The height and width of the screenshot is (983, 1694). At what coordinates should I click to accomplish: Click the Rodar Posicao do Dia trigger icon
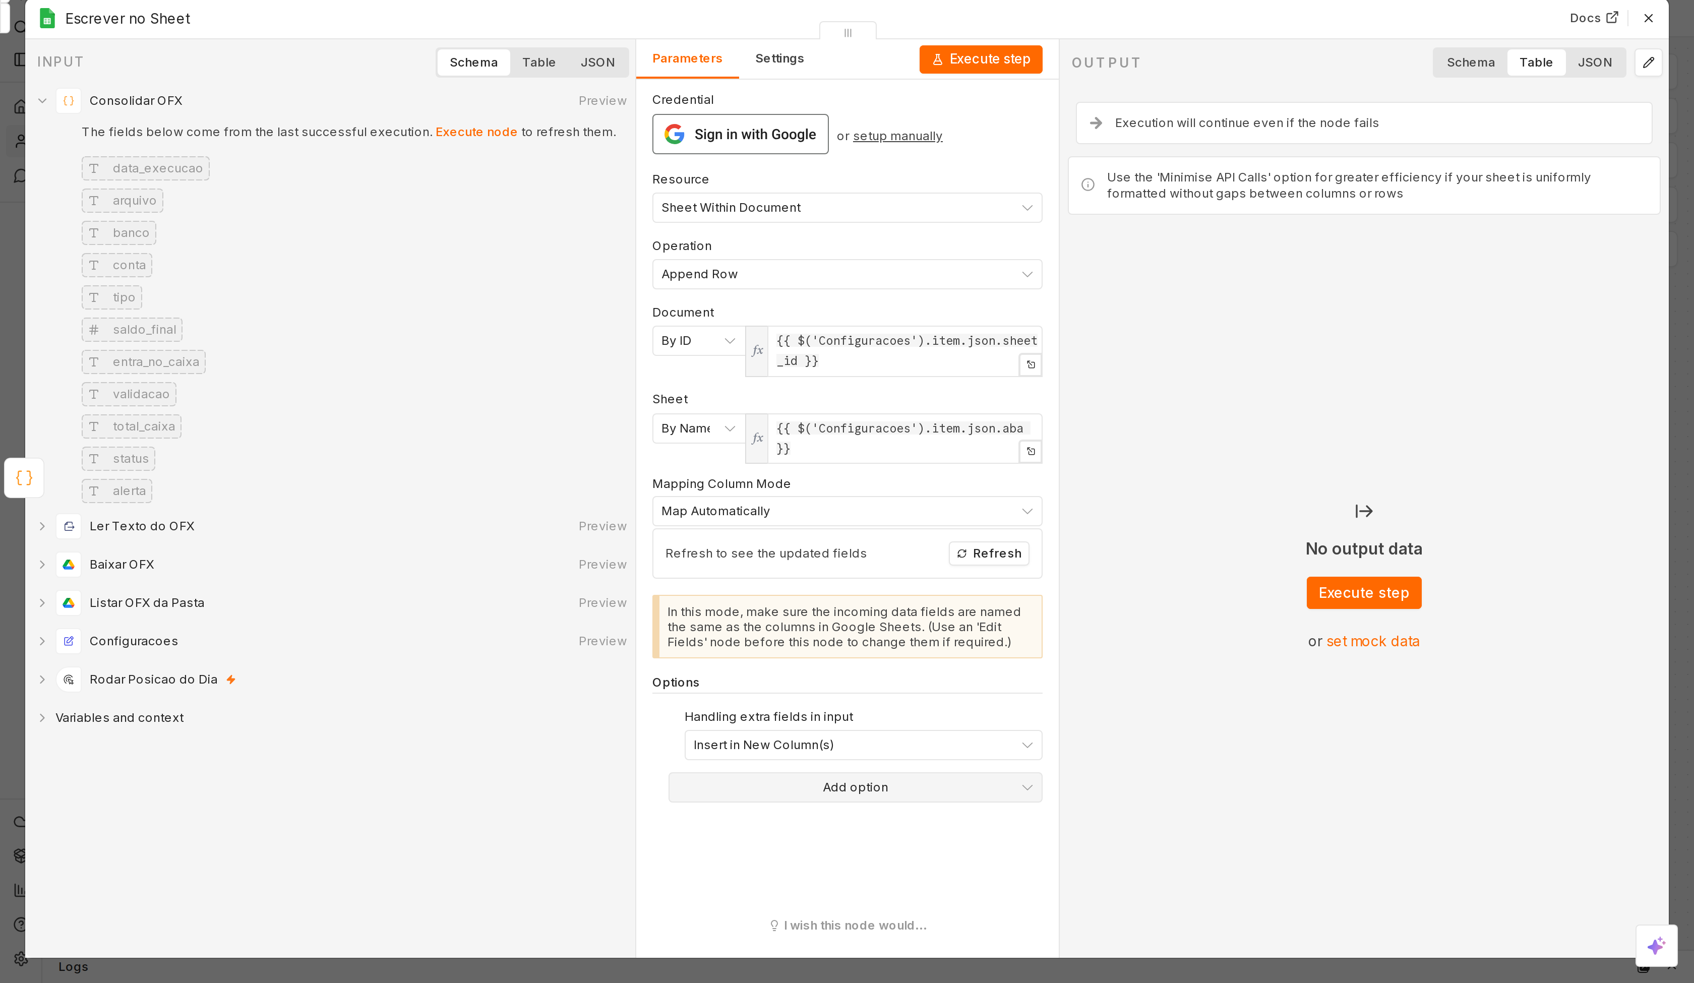69,679
